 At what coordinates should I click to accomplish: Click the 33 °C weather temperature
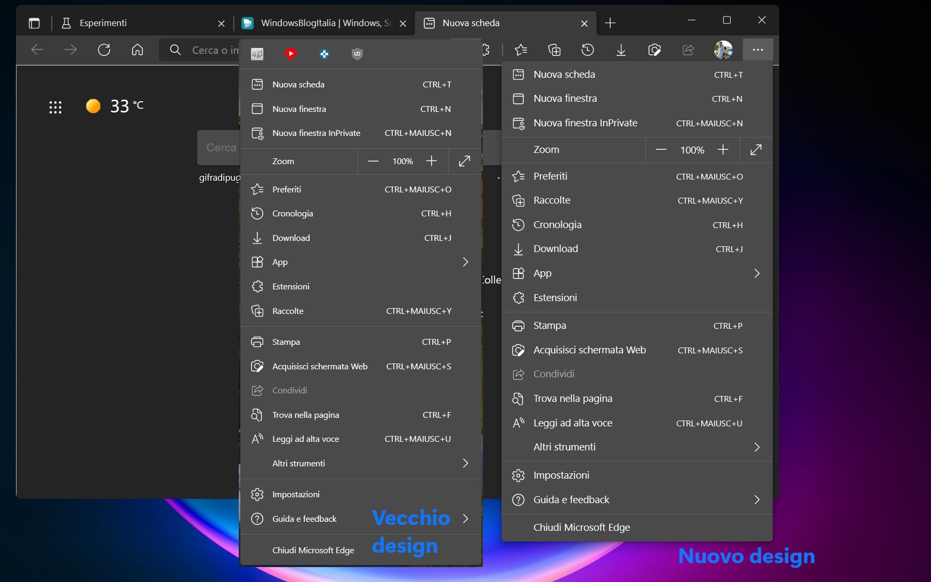[x=127, y=106]
